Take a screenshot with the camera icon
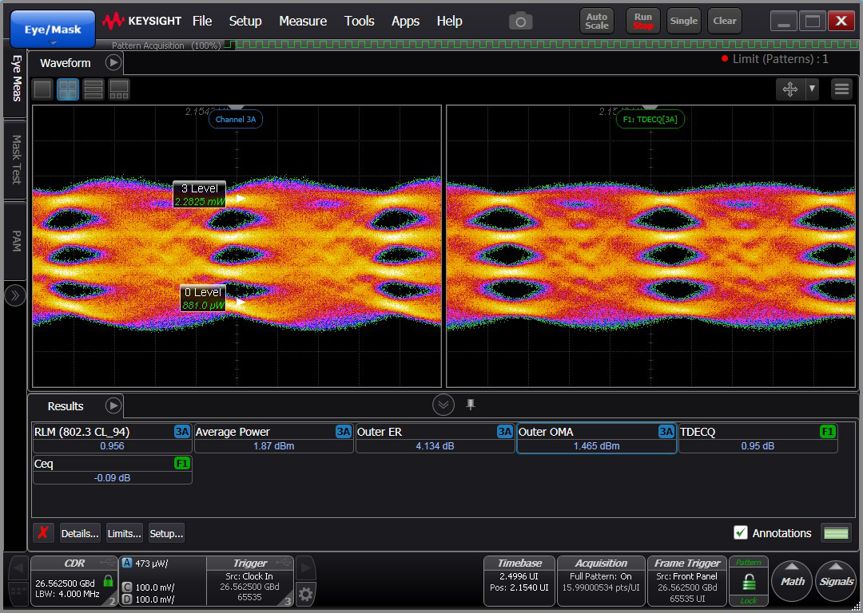This screenshot has height=613, width=863. pyautogui.click(x=521, y=22)
